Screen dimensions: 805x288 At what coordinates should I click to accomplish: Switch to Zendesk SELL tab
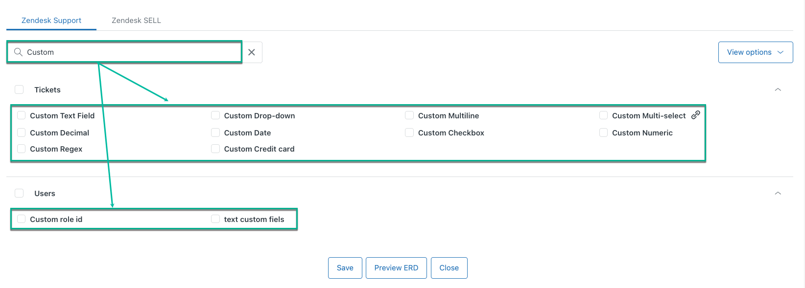coord(136,21)
